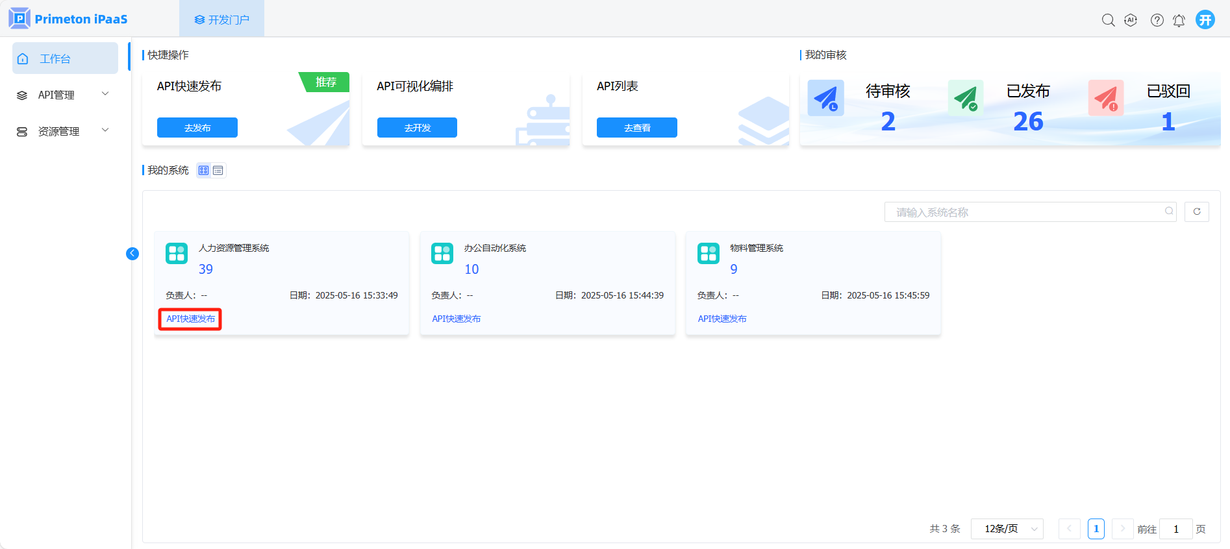This screenshot has height=549, width=1230.
Task: Switch My Systems to list view
Action: 218,171
